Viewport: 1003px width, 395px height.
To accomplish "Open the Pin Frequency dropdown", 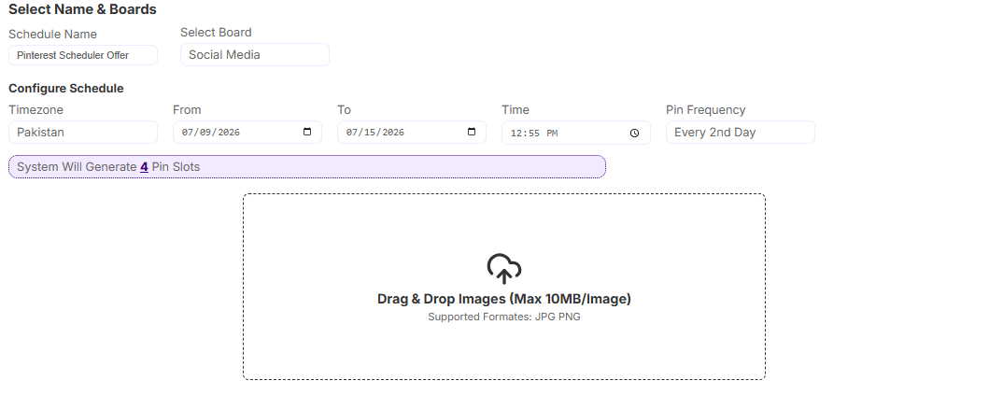I will pyautogui.click(x=740, y=133).
